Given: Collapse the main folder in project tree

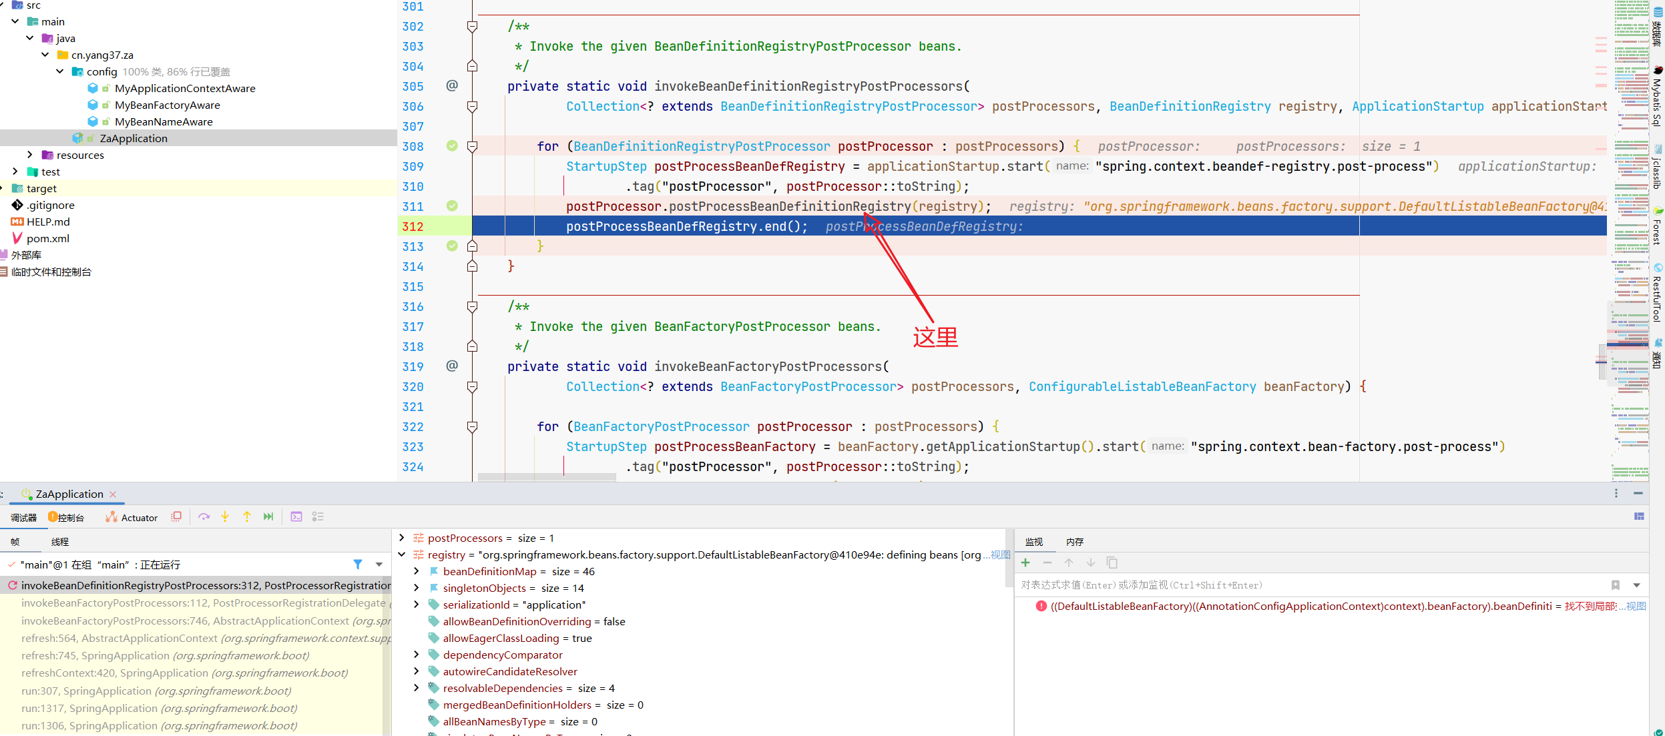Looking at the screenshot, I should 15,21.
